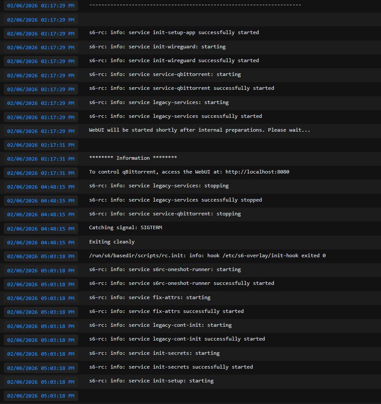The image size is (381, 404).
Task: Select the 'Catching signal: SIGTERM' log line
Action: 125,227
